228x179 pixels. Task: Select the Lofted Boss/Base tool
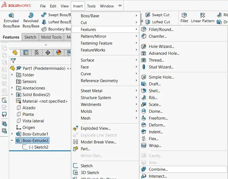56,22
